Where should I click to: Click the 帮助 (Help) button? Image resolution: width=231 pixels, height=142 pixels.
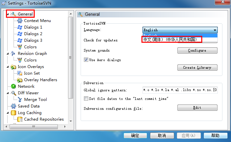click(215, 135)
